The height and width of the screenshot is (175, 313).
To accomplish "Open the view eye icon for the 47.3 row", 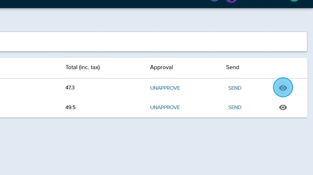I will 283,88.
